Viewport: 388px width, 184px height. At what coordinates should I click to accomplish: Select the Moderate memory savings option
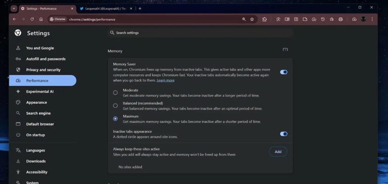click(115, 93)
